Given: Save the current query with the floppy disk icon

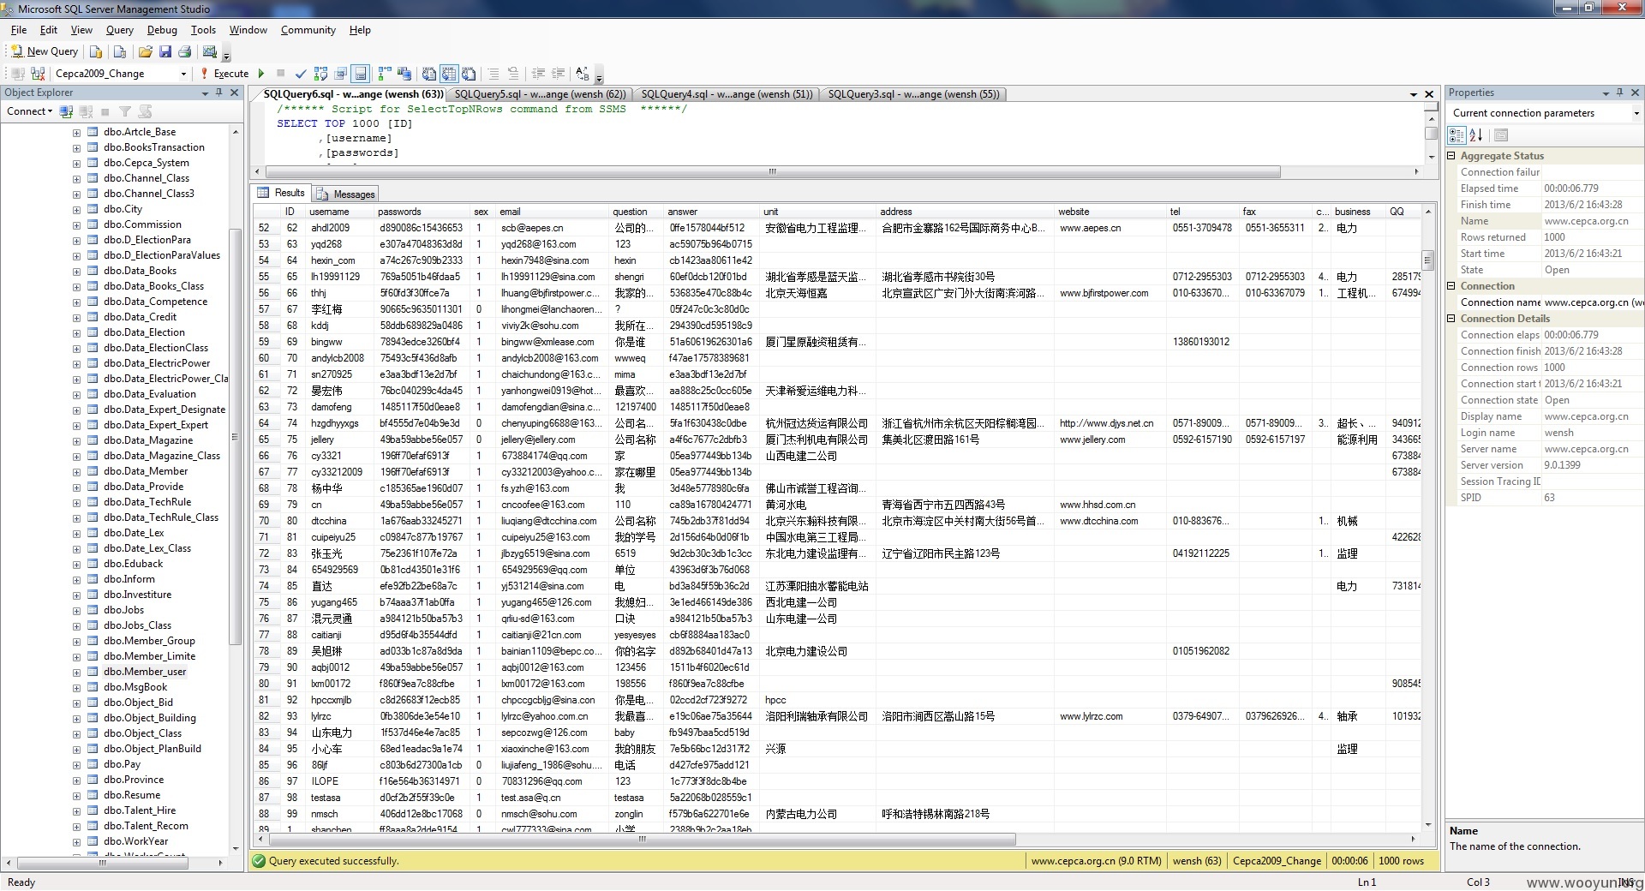Looking at the screenshot, I should click(x=165, y=51).
